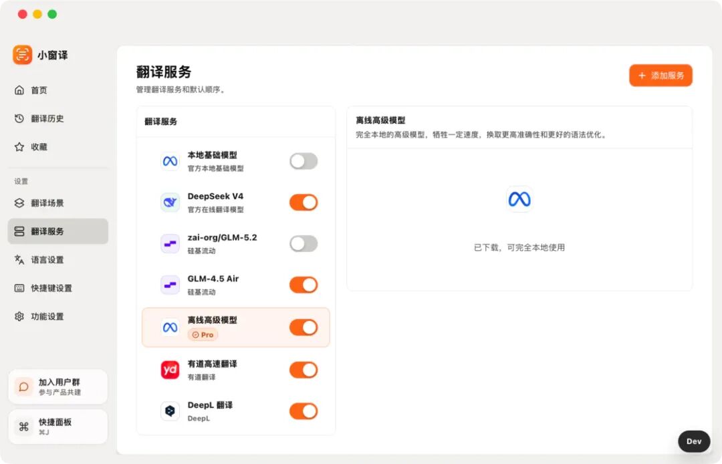Toggle off the DeepL 翻译 switch

(304, 411)
